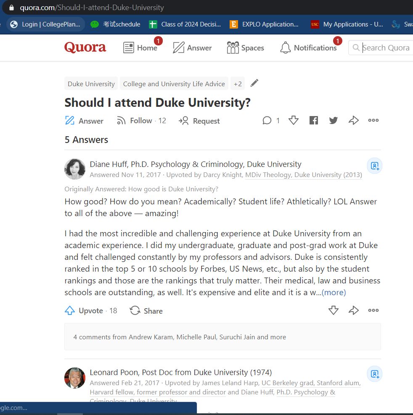Open College and University Life Advice topic
This screenshot has height=415, width=413.
click(x=174, y=84)
